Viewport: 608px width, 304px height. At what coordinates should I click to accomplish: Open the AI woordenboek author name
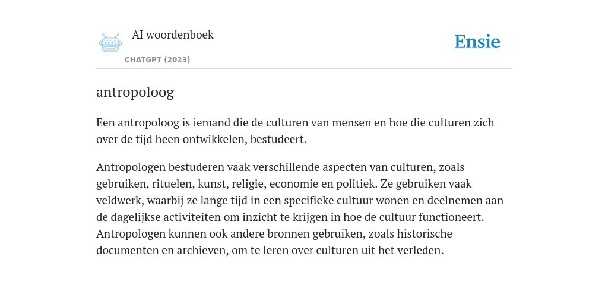173,34
